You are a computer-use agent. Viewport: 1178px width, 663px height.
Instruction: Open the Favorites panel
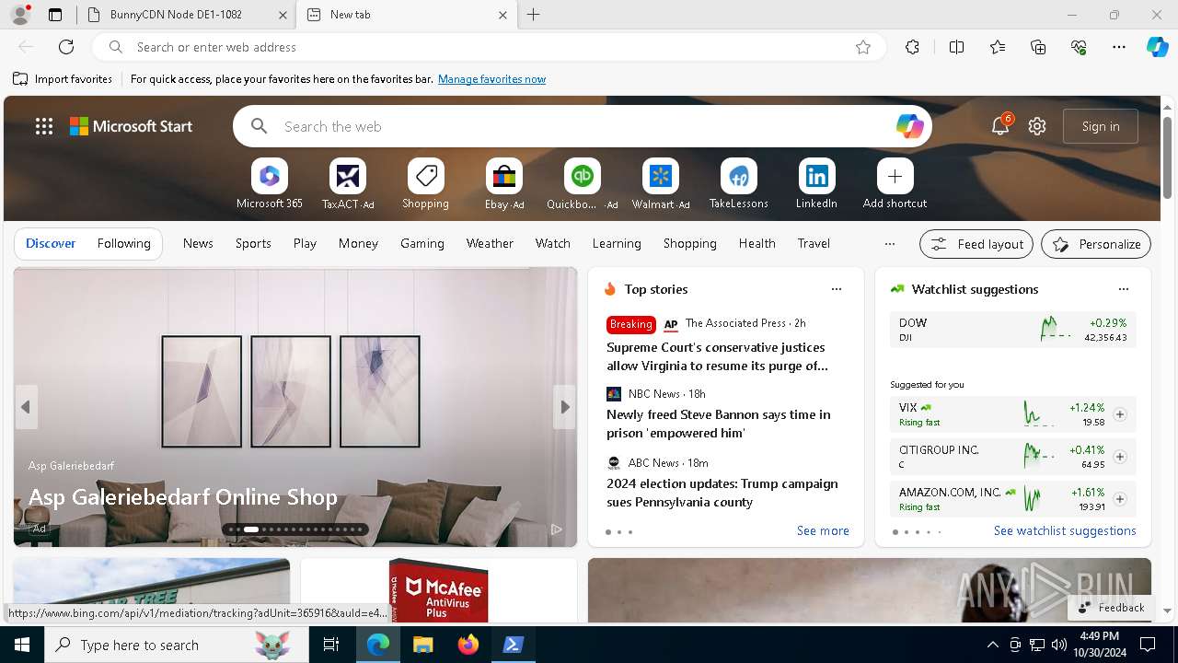click(998, 47)
